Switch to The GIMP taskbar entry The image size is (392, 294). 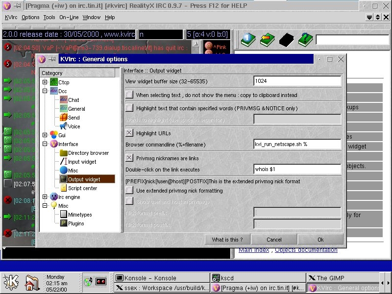pyautogui.click(x=343, y=278)
